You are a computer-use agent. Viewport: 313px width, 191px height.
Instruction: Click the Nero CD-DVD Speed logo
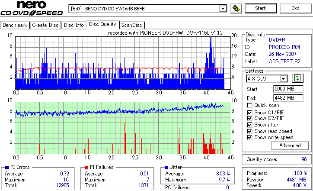click(32, 8)
